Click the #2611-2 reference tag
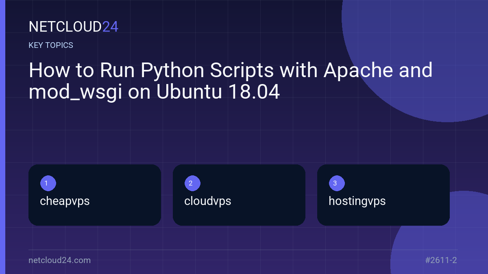The width and height of the screenshot is (488, 274). [x=441, y=260]
